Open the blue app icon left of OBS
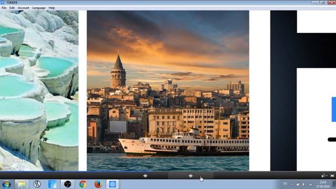Image resolution: width=336 pixels, height=189 pixels. (52, 184)
